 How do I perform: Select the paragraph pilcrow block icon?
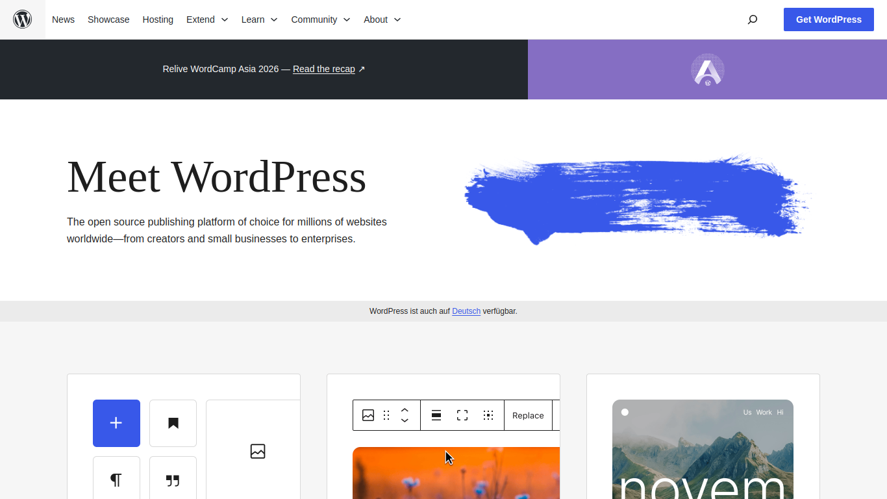(116, 480)
